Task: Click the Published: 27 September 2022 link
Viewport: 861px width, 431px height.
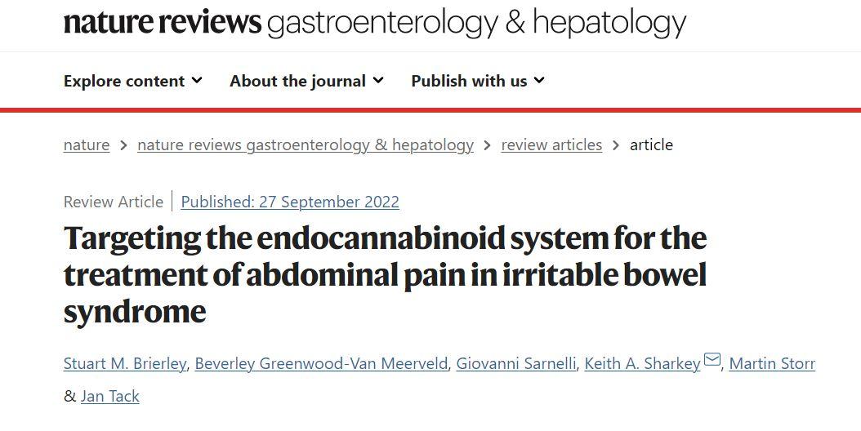Action: (290, 202)
